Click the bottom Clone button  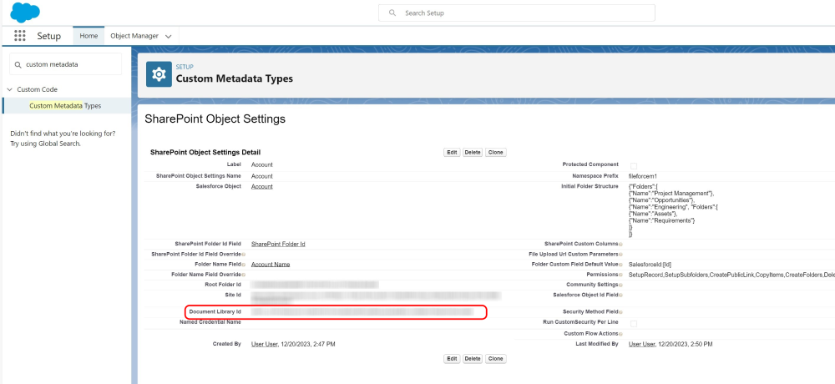coord(495,358)
